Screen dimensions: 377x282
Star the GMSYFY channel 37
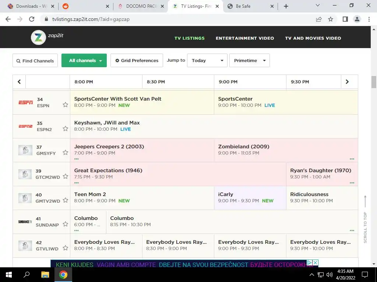[x=66, y=152]
